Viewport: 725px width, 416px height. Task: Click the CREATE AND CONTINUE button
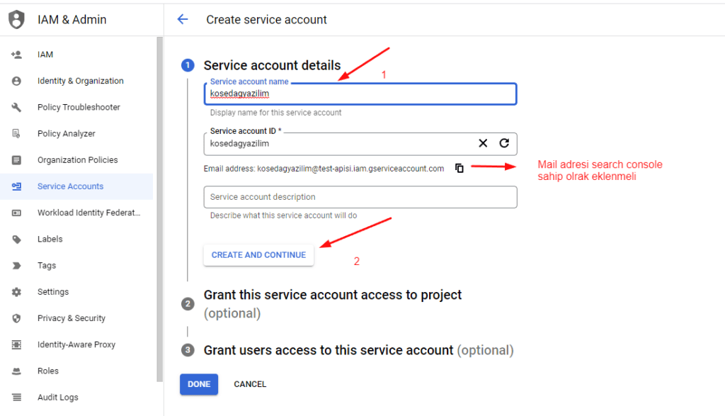(x=258, y=255)
